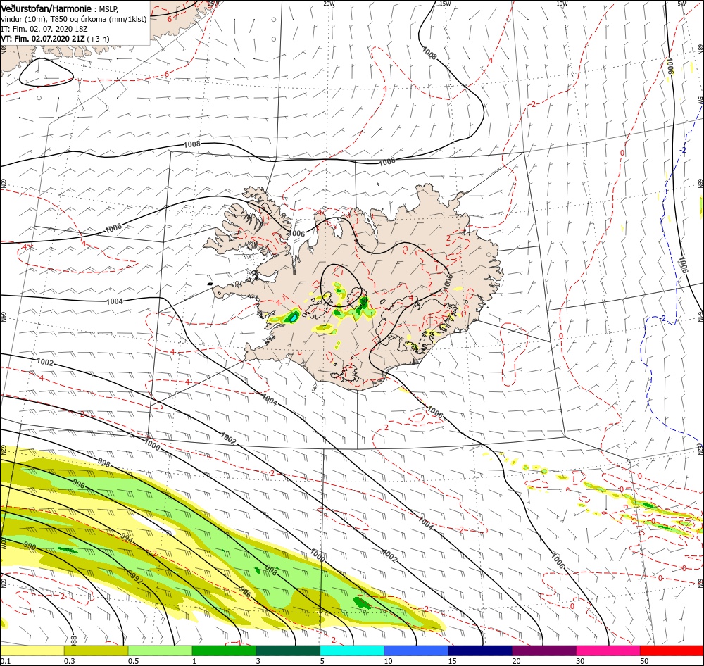Select the dark green 3–5 legend color
This screenshot has width=704, height=666.
click(x=288, y=651)
